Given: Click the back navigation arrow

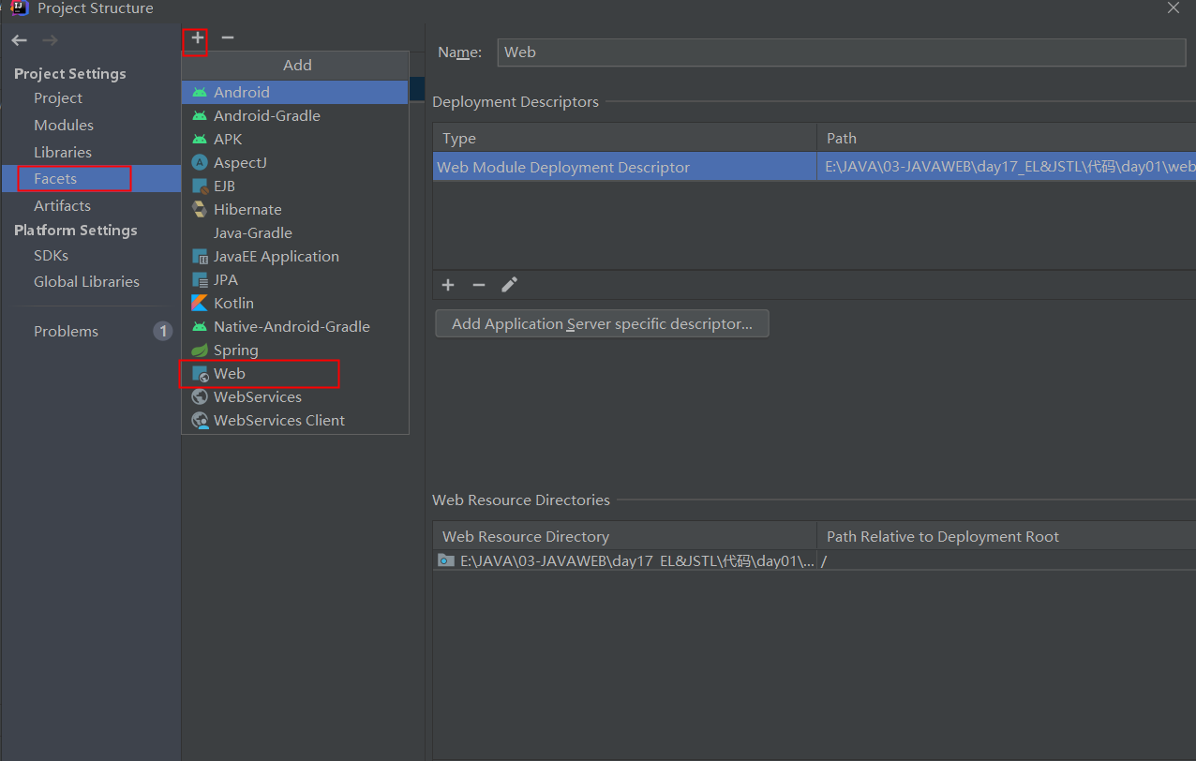Looking at the screenshot, I should [x=20, y=40].
